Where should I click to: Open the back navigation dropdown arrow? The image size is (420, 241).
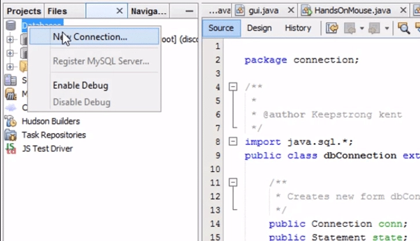[361, 28]
